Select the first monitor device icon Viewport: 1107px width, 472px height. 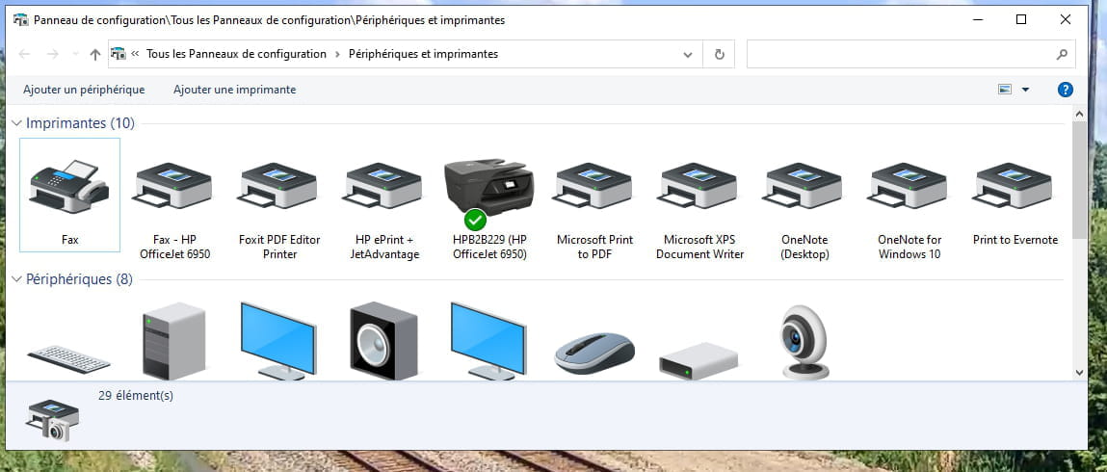pyautogui.click(x=278, y=341)
